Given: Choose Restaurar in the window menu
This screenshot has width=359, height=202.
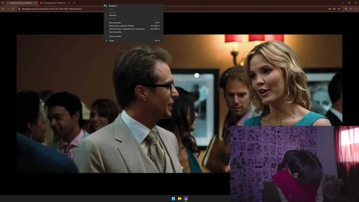Looking at the screenshot, I should click(x=133, y=6).
